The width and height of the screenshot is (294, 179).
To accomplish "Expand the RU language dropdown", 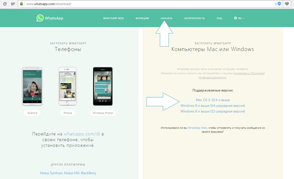I will point(241,18).
